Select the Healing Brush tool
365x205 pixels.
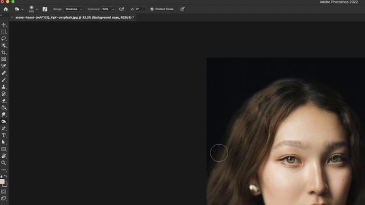[x=3, y=73]
